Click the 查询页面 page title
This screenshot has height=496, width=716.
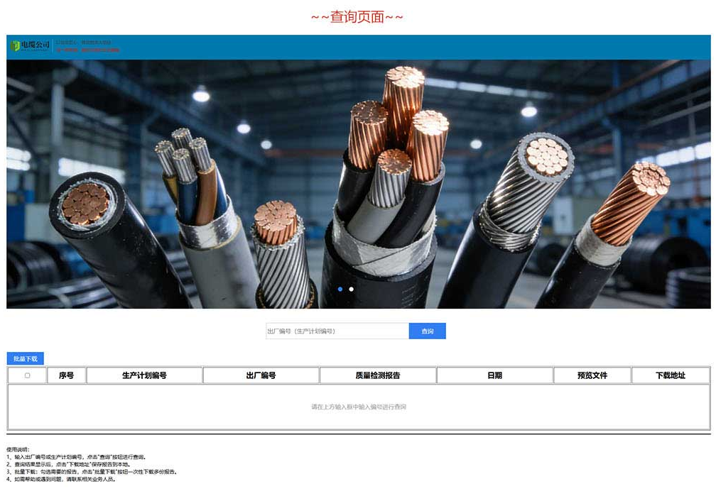tap(357, 17)
